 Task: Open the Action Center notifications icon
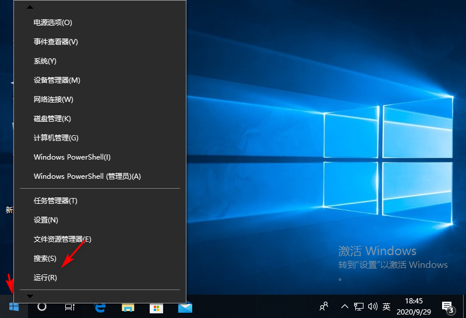(448, 306)
